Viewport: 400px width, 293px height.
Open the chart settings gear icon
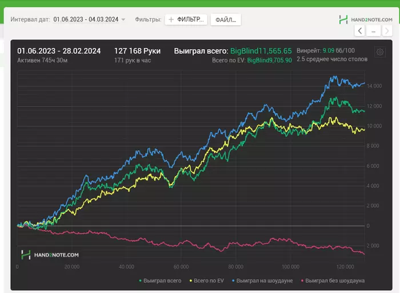click(380, 52)
